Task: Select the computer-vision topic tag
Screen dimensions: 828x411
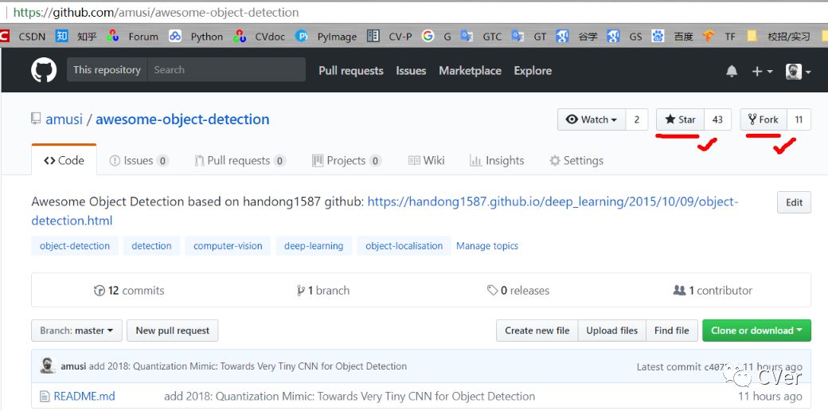Action: tap(228, 245)
